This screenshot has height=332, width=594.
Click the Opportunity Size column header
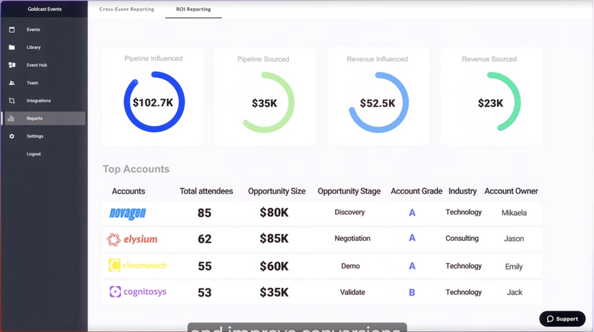[277, 191]
